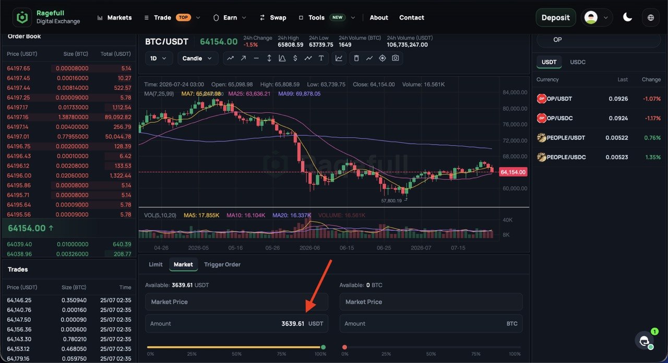Screen dimensions: 668x363
Task: Expand the Earn menu chevron
Action: click(x=244, y=18)
